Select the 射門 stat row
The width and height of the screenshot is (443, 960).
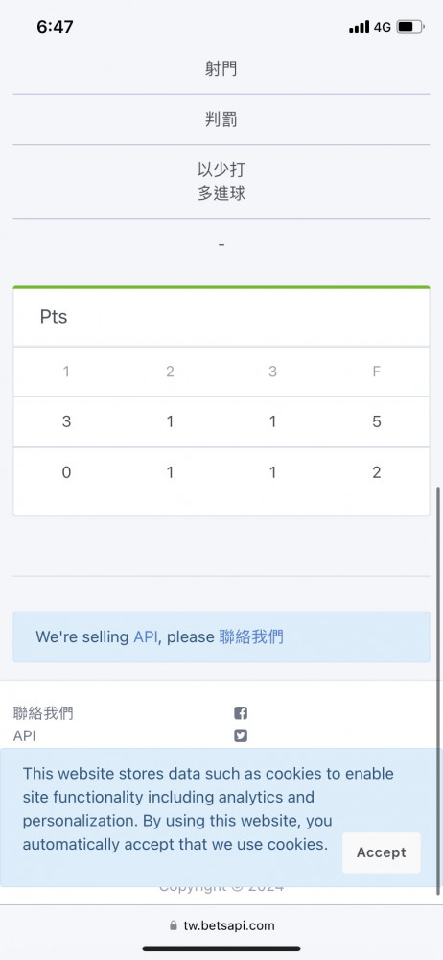221,69
